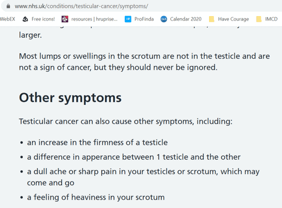Open the IMCD bookmark folder icon
This screenshot has width=282, height=208.
click(x=259, y=19)
